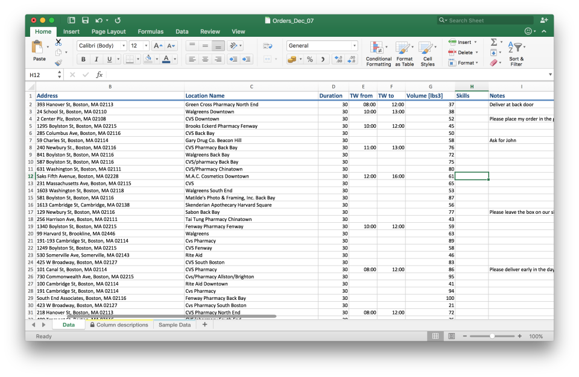Zoom out with the minus button
Image resolution: width=579 pixels, height=377 pixels.
(x=465, y=336)
